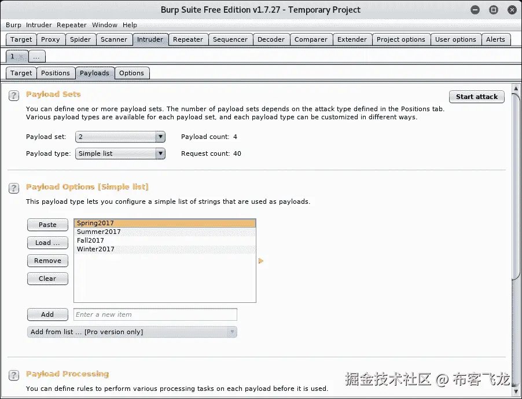This screenshot has height=399, width=522.
Task: Select Winter2017 in payload list
Action: (165, 249)
